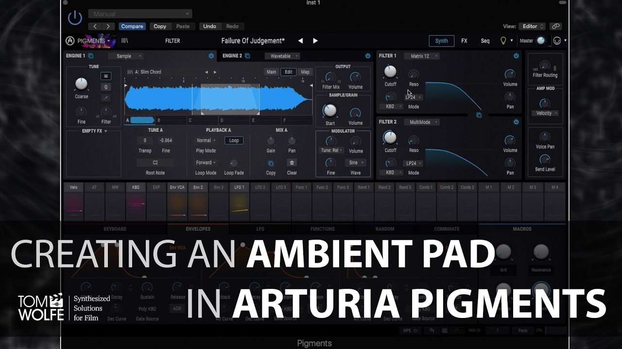Click the Clear trash icon in Mix A
622x349 pixels.
pyautogui.click(x=292, y=163)
